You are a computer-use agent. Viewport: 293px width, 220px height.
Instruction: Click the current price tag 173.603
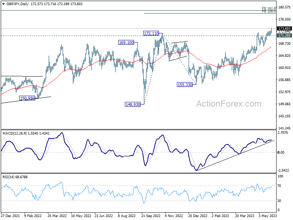click(284, 29)
